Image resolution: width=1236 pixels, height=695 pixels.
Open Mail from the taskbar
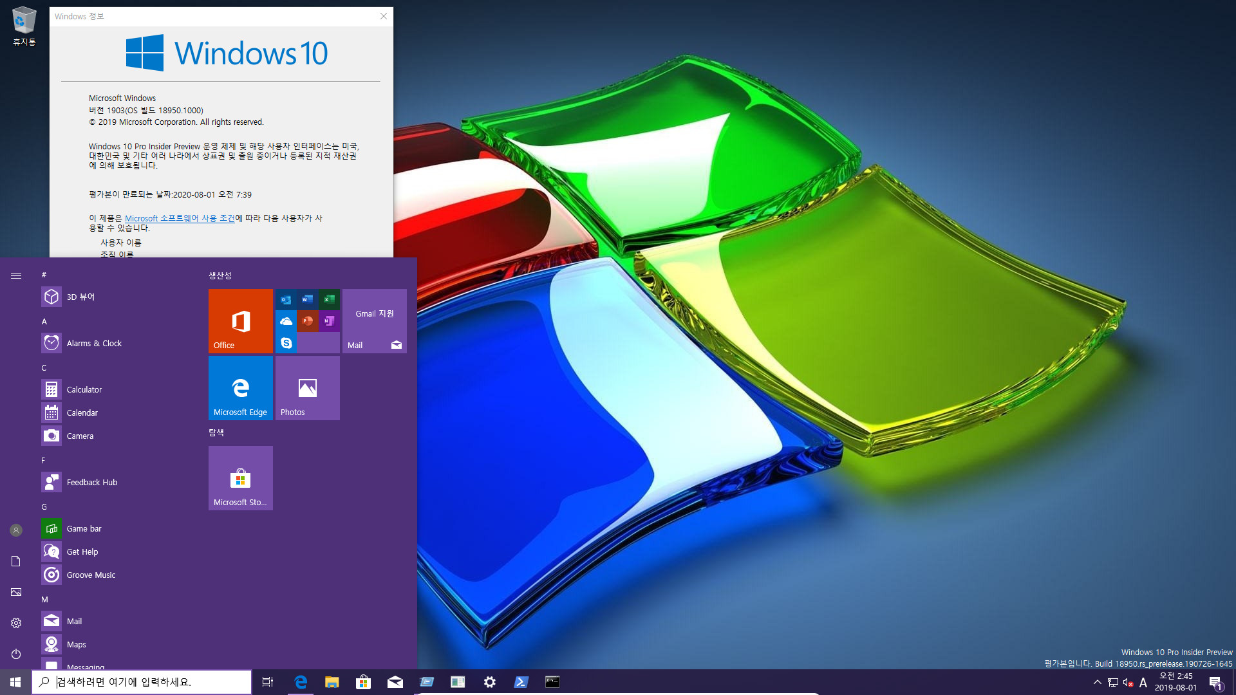tap(395, 682)
